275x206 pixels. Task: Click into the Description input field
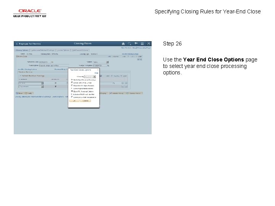(x=54, y=66)
